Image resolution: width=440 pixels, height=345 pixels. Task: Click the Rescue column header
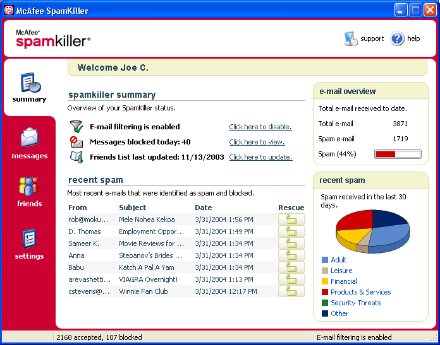click(291, 208)
